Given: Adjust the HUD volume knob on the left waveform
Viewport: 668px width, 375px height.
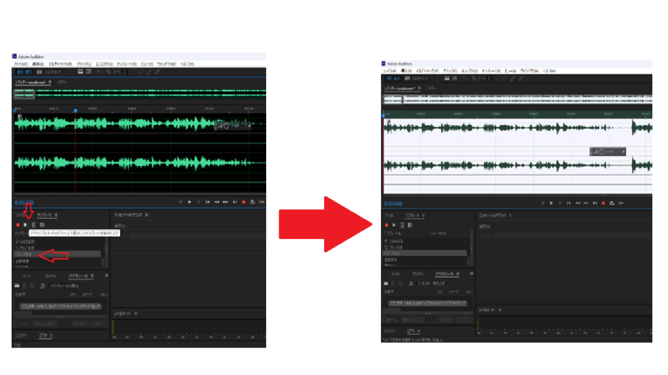Looking at the screenshot, I should pos(226,126).
